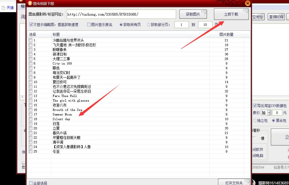Select the Silent day album checkbox

pos(30,119)
